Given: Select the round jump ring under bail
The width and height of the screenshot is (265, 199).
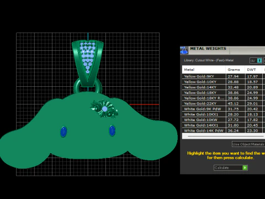Looking at the screenshot, I should click(x=88, y=87).
